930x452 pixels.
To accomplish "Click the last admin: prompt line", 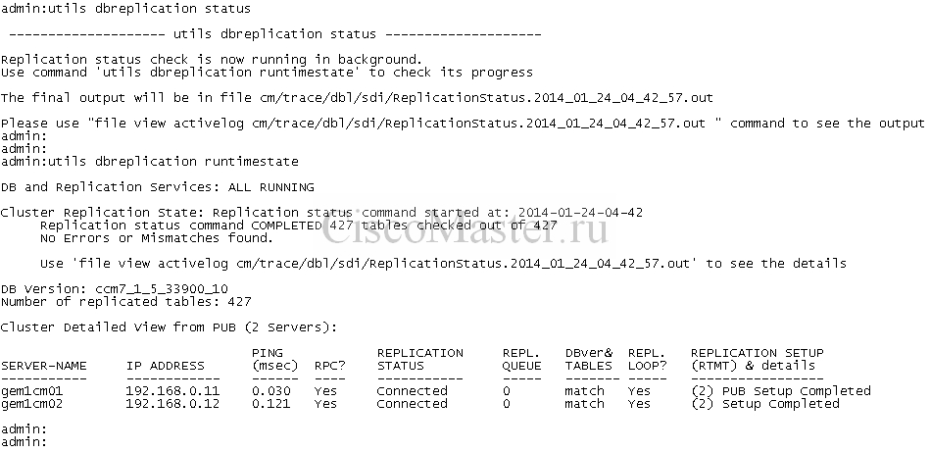I will click(x=24, y=442).
